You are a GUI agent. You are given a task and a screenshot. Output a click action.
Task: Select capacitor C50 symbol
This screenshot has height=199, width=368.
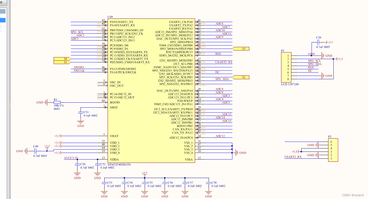pyautogui.click(x=77, y=164)
